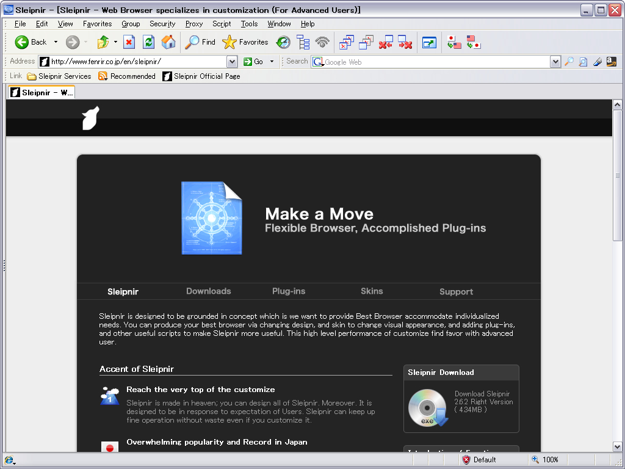
Task: Click the full screen window icon
Action: 429,42
